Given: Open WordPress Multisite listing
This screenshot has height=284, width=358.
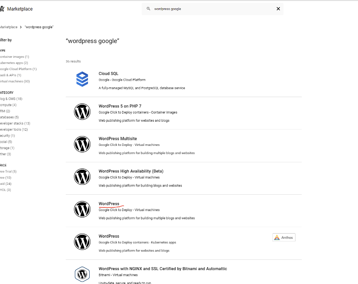Looking at the screenshot, I should pyautogui.click(x=118, y=139).
